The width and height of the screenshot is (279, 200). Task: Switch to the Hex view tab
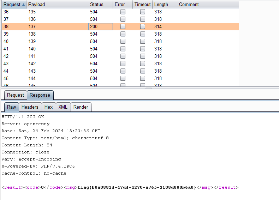[x=48, y=107]
